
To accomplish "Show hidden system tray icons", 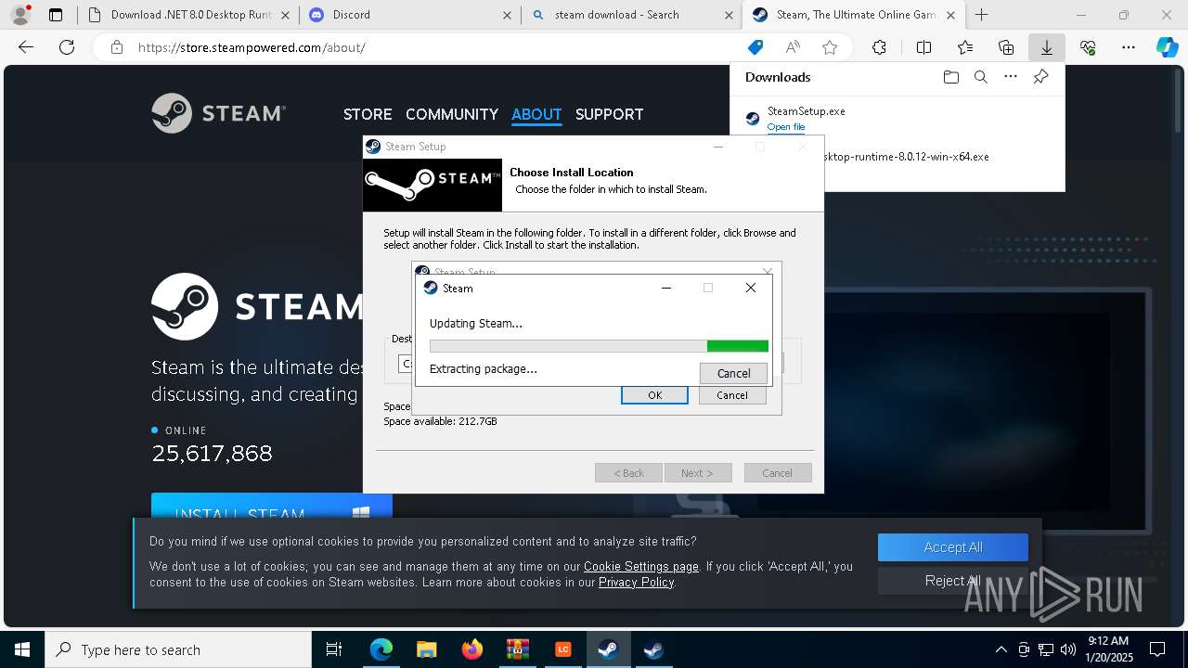I will (x=1001, y=649).
